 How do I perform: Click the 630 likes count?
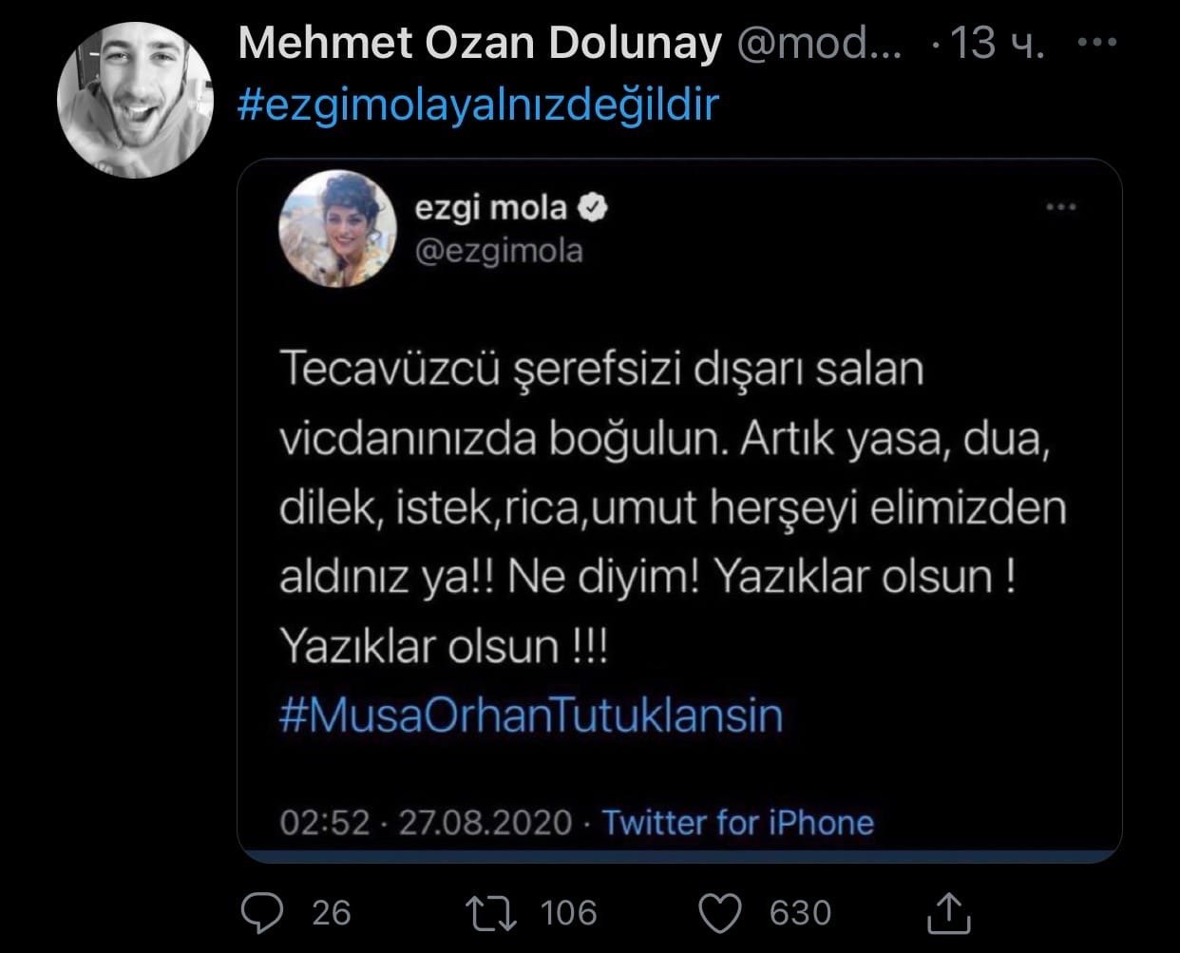pyautogui.click(x=800, y=912)
